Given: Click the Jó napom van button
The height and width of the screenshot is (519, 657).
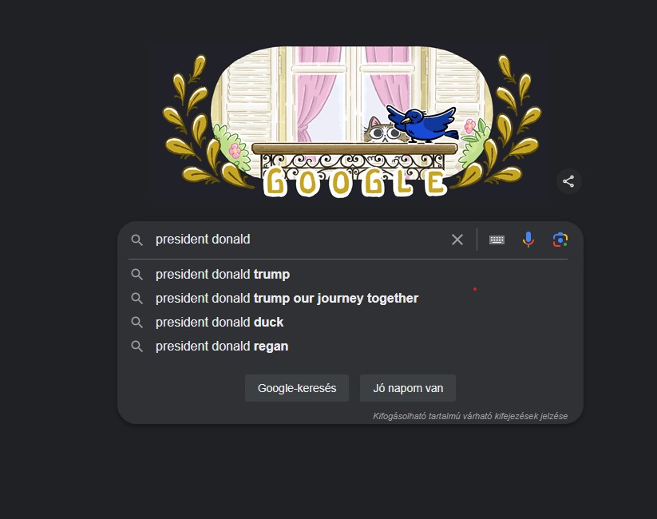Looking at the screenshot, I should 408,388.
